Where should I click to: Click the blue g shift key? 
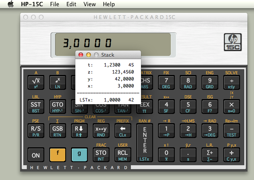79,155
